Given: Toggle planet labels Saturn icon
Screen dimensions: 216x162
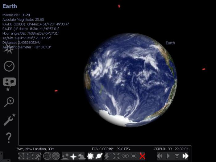Looking at the screenshot, I should pos(99,156).
